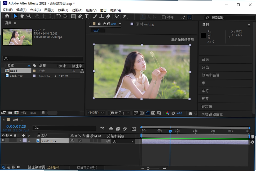Toggle mask and shape path visibility
The image size is (256, 171).
[x=147, y=113]
